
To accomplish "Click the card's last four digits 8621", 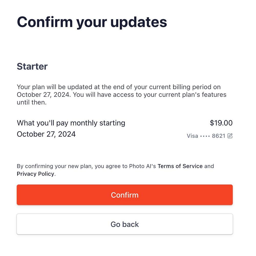I will coord(218,136).
